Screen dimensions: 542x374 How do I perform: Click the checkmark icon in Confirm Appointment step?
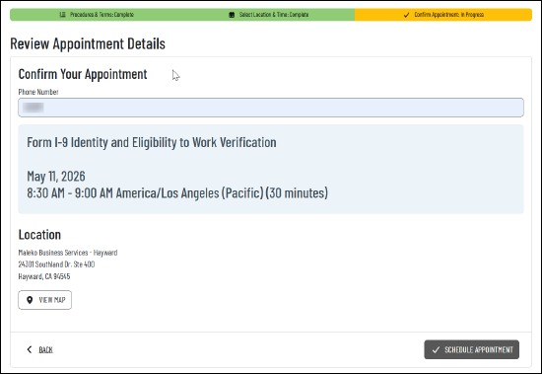406,15
